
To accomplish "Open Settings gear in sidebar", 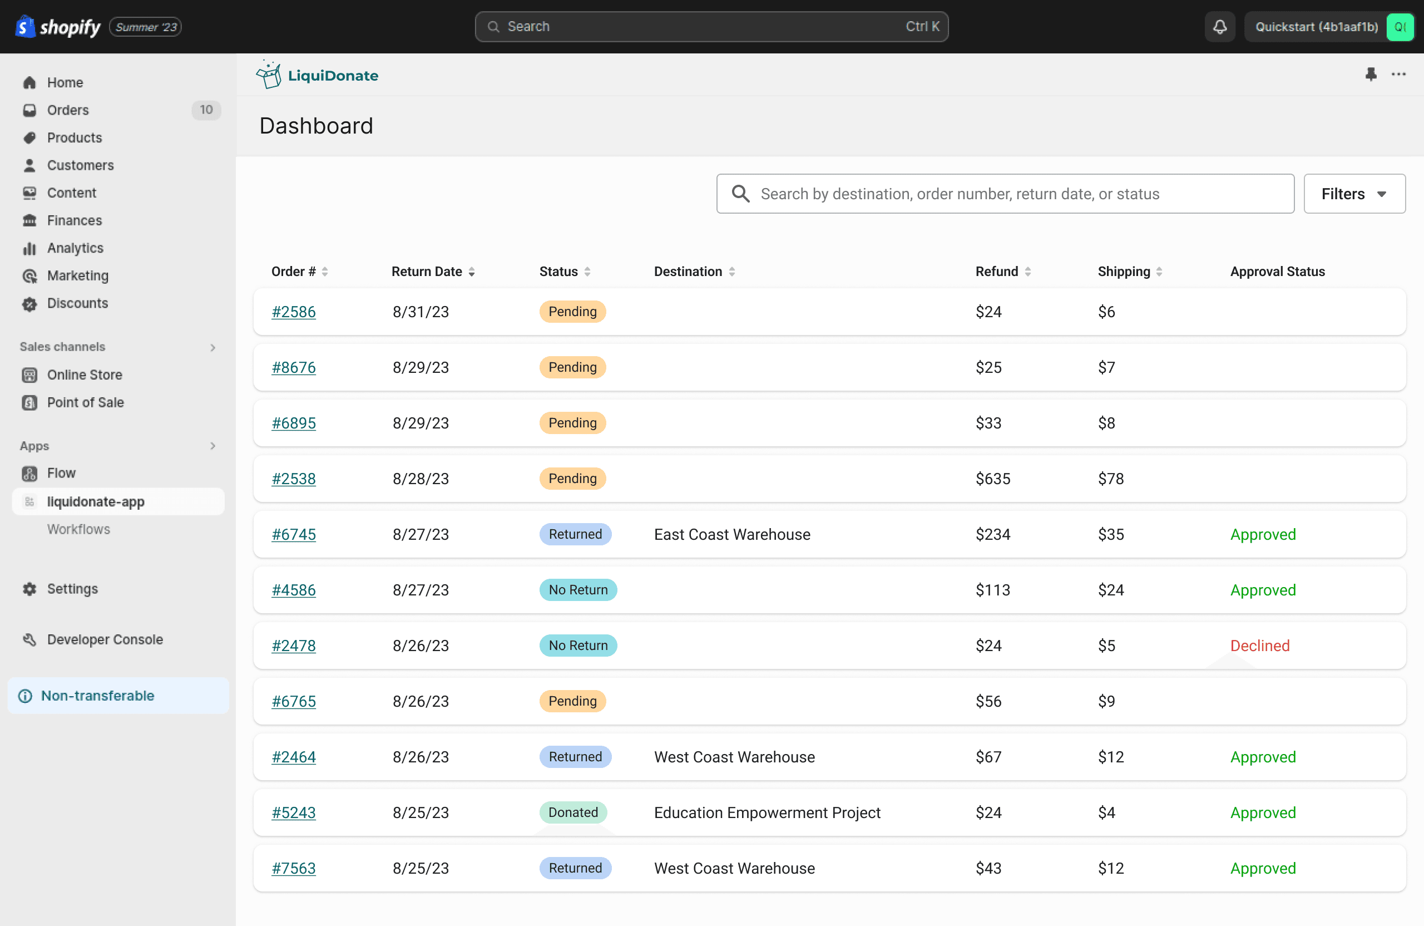I will coord(72,588).
